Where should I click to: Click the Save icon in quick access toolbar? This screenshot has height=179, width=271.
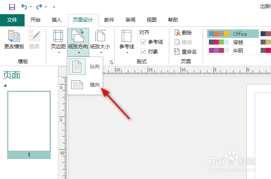click(x=12, y=7)
